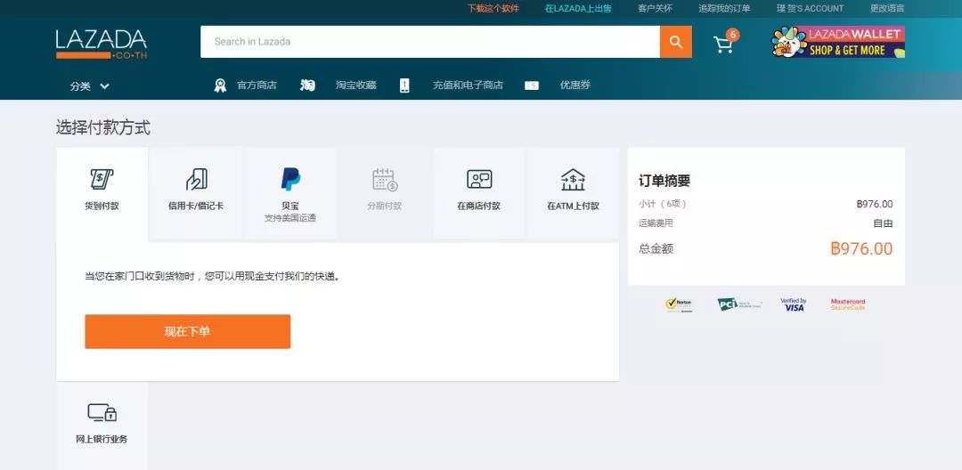Click the 自由 shipping fee value
962x470 pixels.
pos(883,223)
